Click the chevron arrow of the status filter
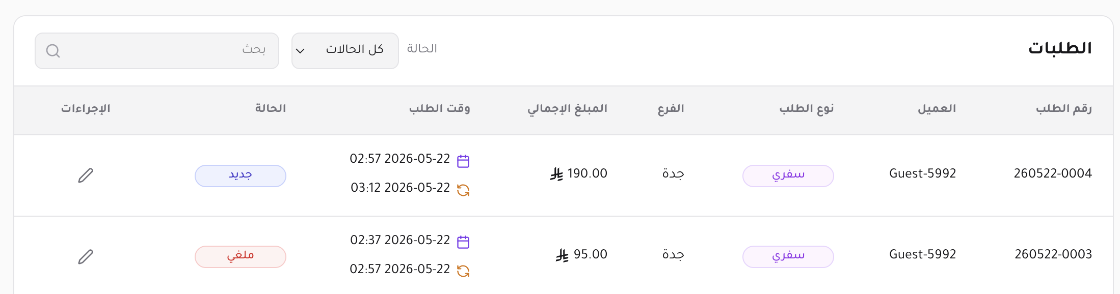 300,51
